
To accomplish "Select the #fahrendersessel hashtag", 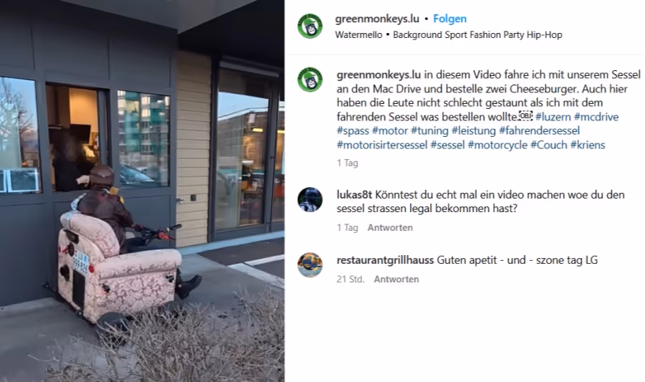I will click(x=539, y=130).
